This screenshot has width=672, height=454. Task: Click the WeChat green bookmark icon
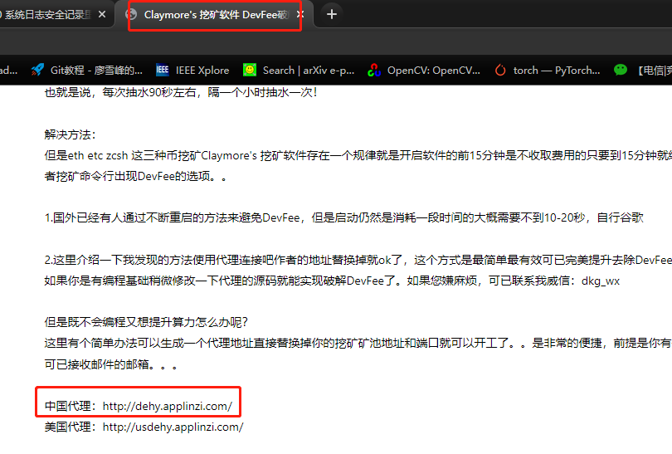pos(620,70)
